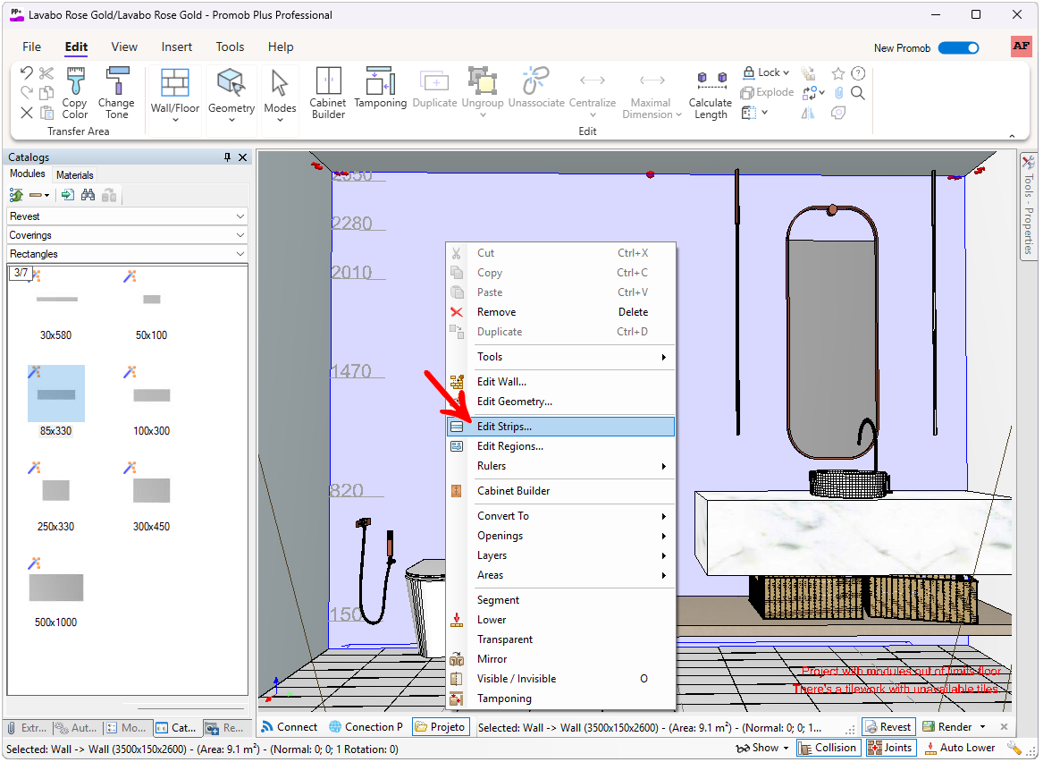This screenshot has height=762, width=1043.
Task: Open the help question mark icon
Action: click(859, 73)
